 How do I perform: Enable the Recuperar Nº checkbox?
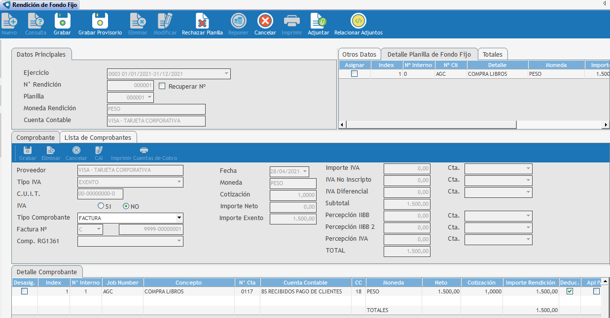(x=162, y=86)
